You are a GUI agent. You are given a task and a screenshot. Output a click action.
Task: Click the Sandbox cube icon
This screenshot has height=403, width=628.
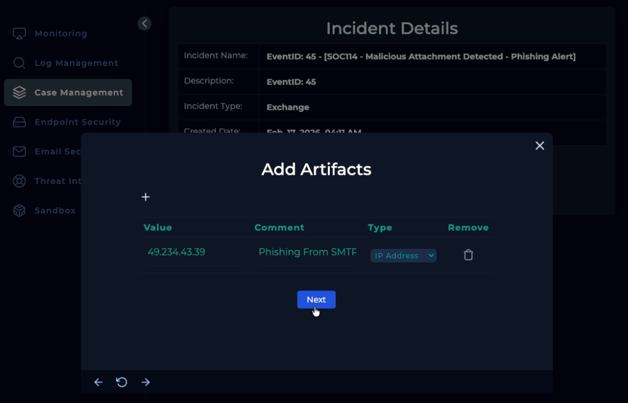[19, 211]
